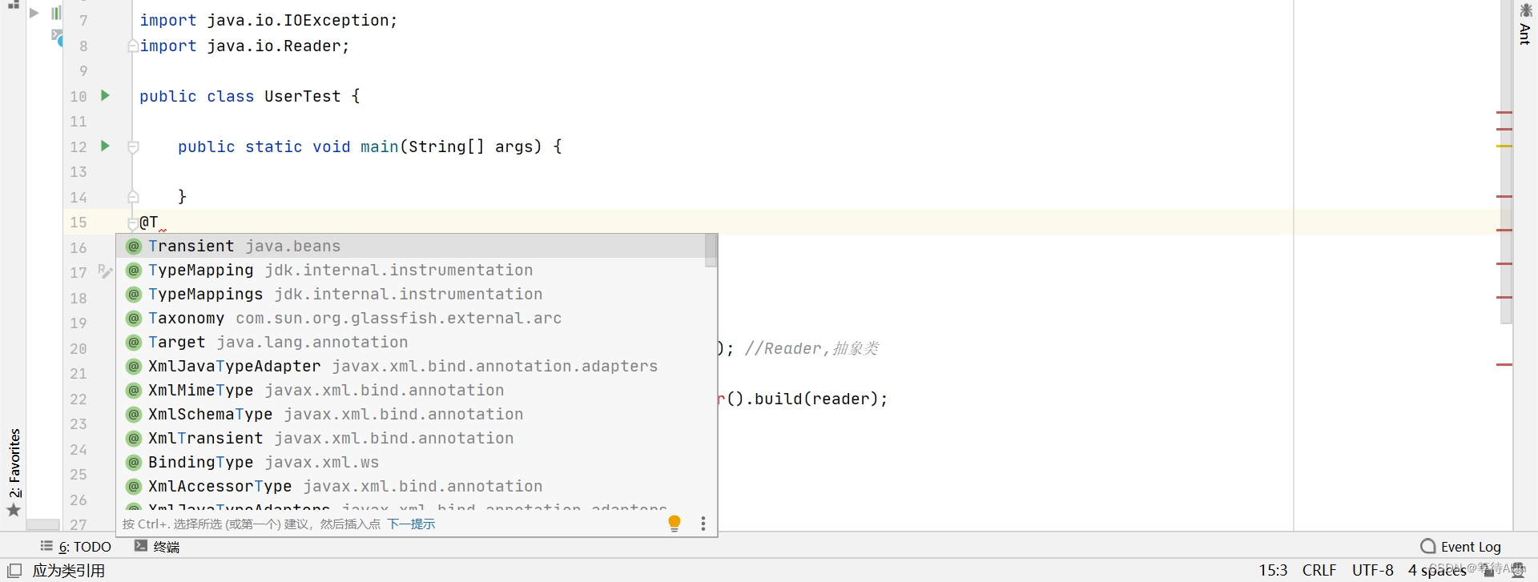Click the completion popup scrollbar thumb
Screen dimensions: 1538x582
711,251
